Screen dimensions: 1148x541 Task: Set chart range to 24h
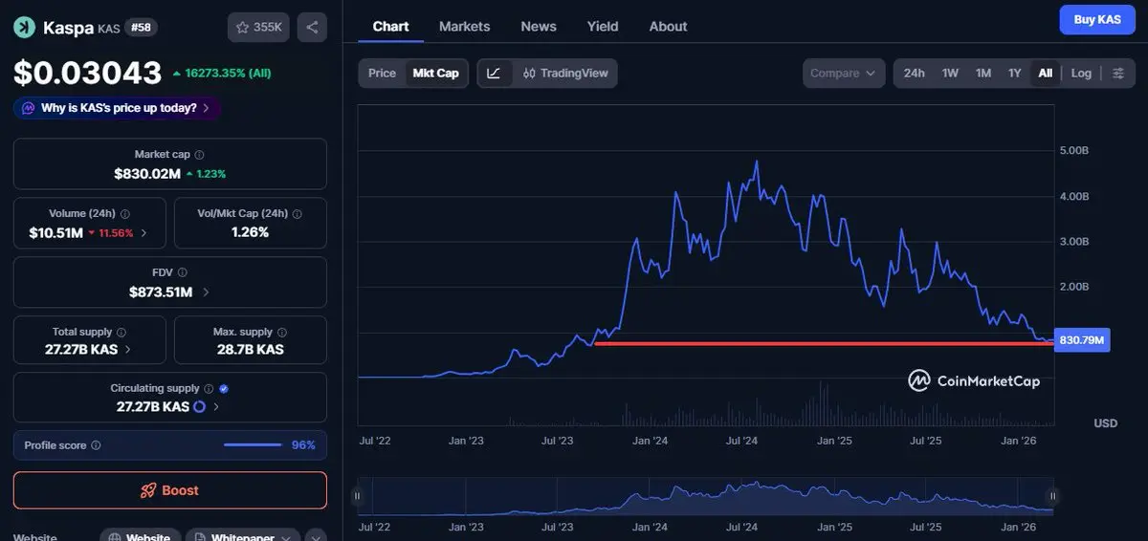915,73
